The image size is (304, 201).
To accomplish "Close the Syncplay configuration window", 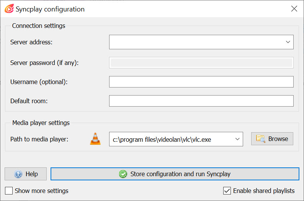I will tap(294, 9).
